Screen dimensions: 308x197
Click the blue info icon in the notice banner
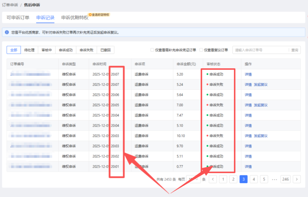[x=6, y=32]
